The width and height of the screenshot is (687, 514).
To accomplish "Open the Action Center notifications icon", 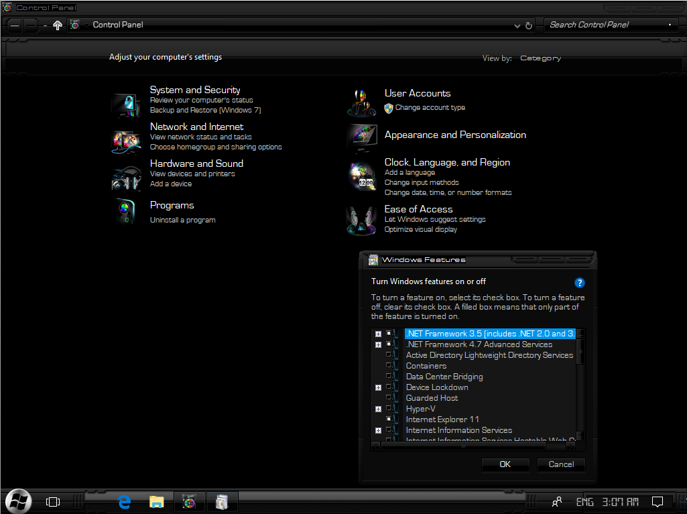I will (x=658, y=502).
